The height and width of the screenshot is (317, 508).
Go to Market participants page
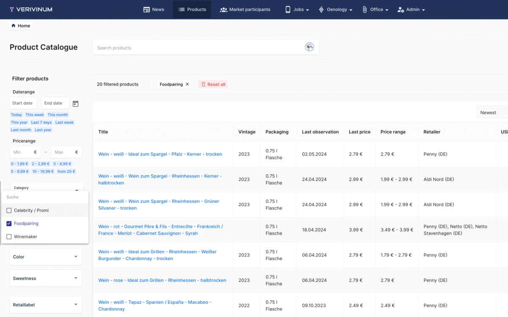click(x=245, y=9)
